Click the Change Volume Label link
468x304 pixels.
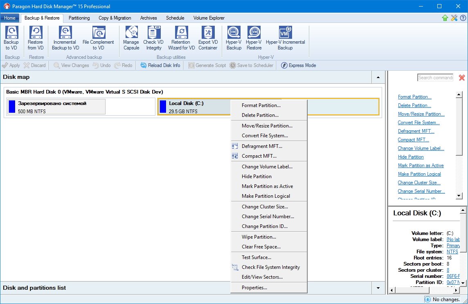coord(421,148)
